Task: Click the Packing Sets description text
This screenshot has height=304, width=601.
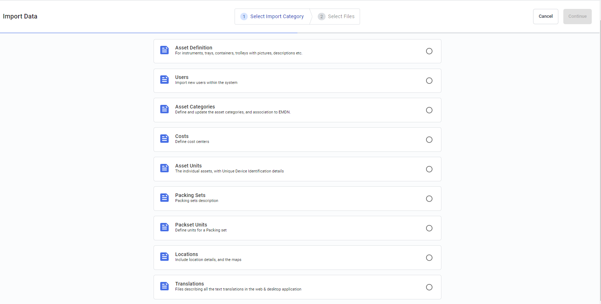Action: (197, 201)
